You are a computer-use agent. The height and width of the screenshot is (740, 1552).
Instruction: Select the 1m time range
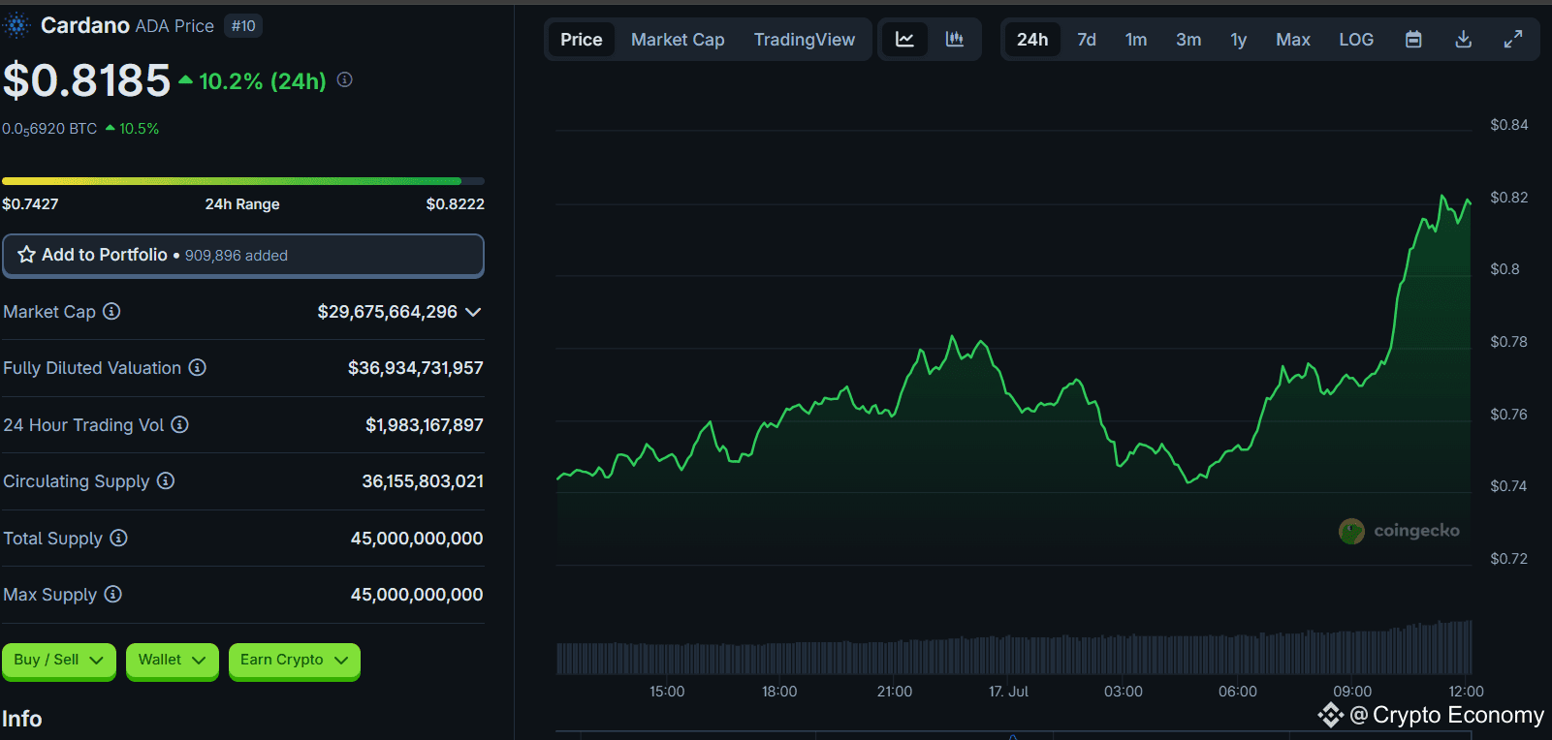click(x=1136, y=40)
